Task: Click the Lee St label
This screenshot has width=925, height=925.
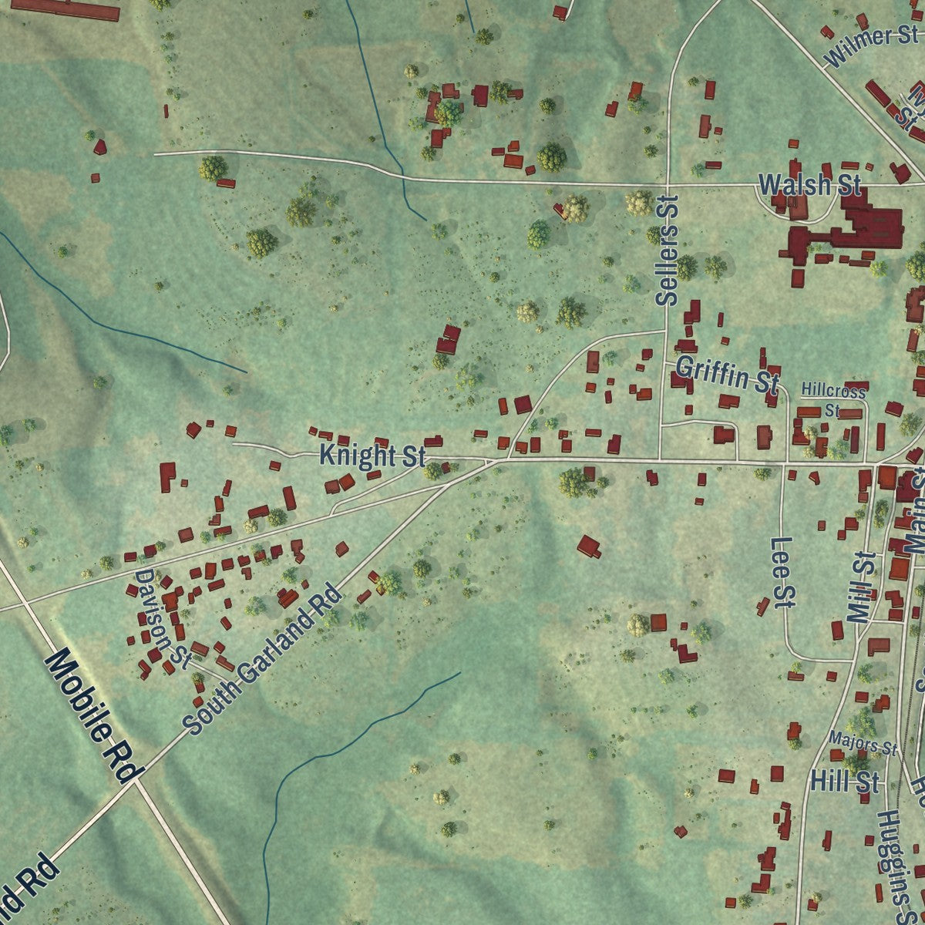Action: click(783, 573)
